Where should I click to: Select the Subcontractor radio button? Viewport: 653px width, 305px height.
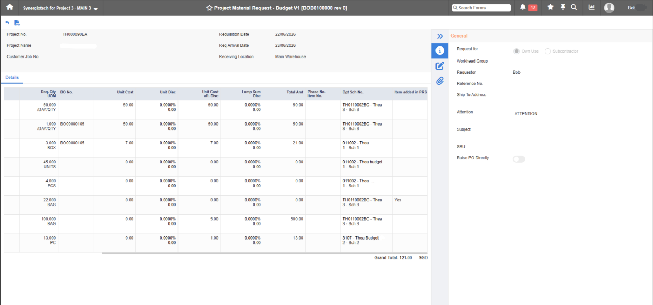(547, 51)
